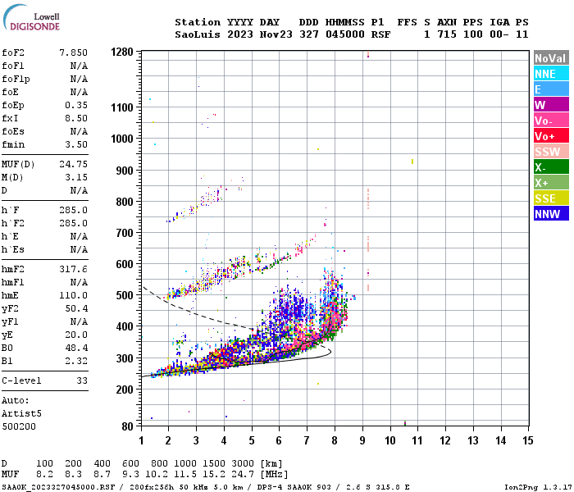Click the Nov23 date in header
This screenshot has width=574, height=492.
point(276,34)
